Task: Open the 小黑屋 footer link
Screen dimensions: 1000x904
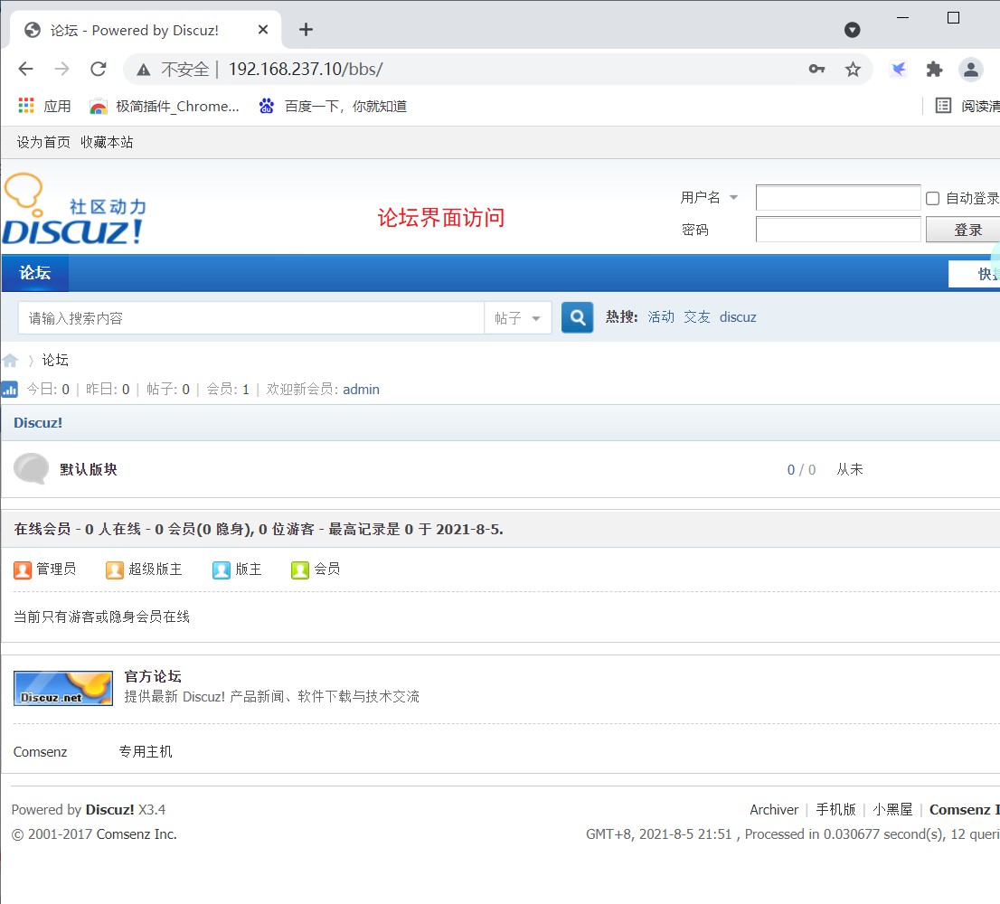Action: point(892,810)
